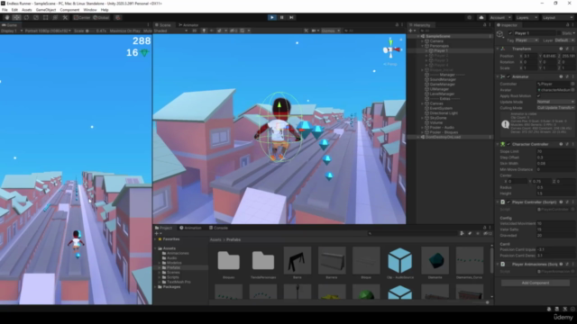Click Project favorite star filter icon
The image size is (577, 324).
pyautogui.click(x=477, y=234)
